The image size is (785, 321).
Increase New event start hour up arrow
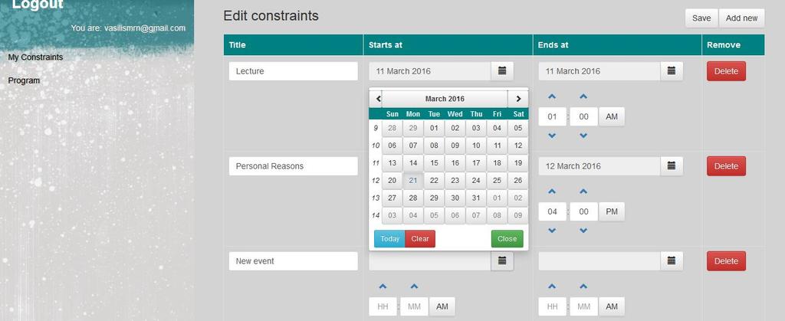383,287
